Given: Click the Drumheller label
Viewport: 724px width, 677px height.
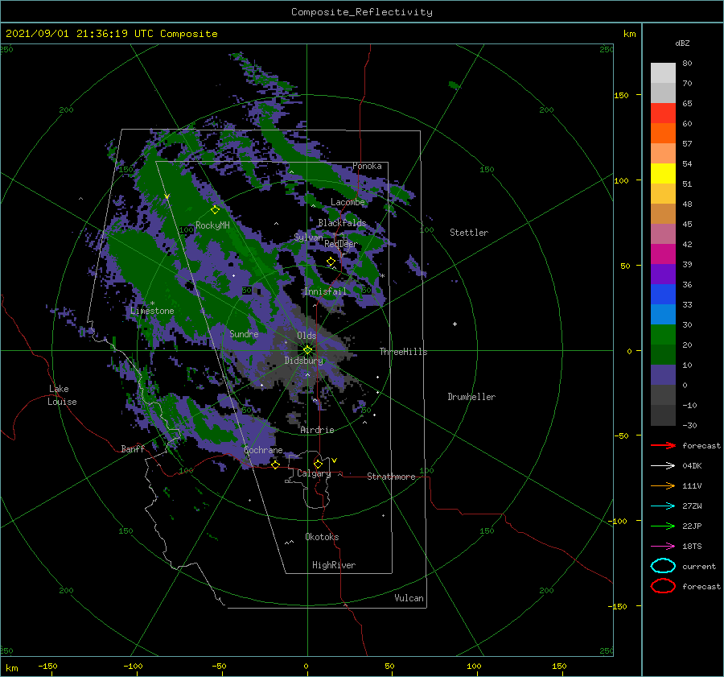Looking at the screenshot, I should [x=471, y=397].
